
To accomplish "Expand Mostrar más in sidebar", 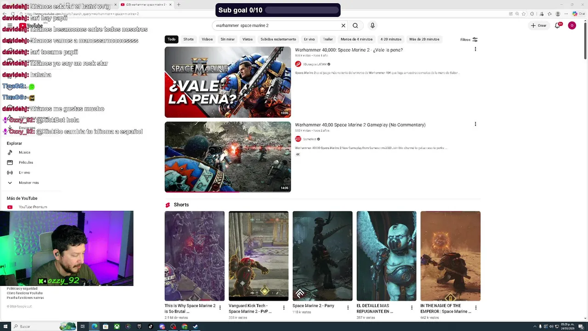I will pyautogui.click(x=28, y=183).
